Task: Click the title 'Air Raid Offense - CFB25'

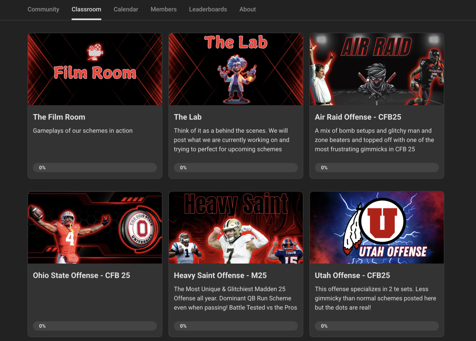Action: (358, 117)
